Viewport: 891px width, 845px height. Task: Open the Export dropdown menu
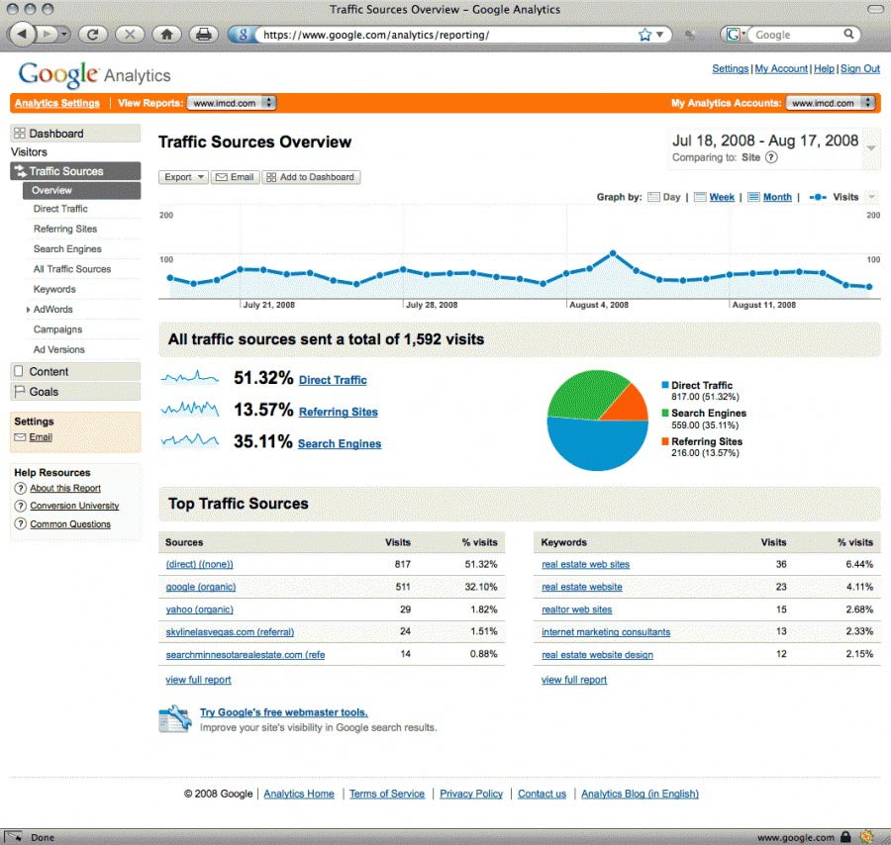tap(182, 177)
